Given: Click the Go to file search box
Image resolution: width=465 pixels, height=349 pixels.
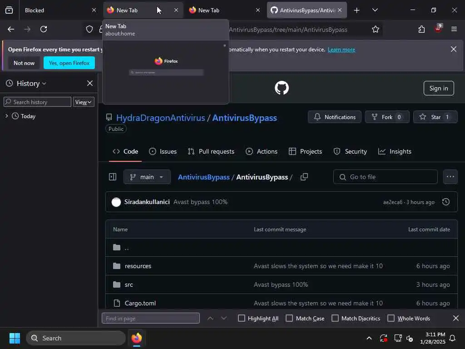Looking at the screenshot, I should click(385, 177).
